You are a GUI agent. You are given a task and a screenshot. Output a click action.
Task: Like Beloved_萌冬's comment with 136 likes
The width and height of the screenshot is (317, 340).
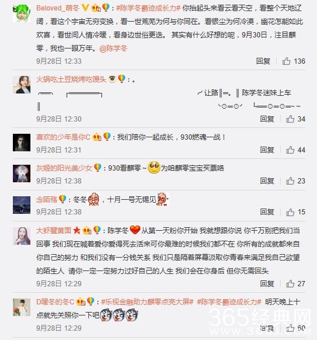coord(286,61)
